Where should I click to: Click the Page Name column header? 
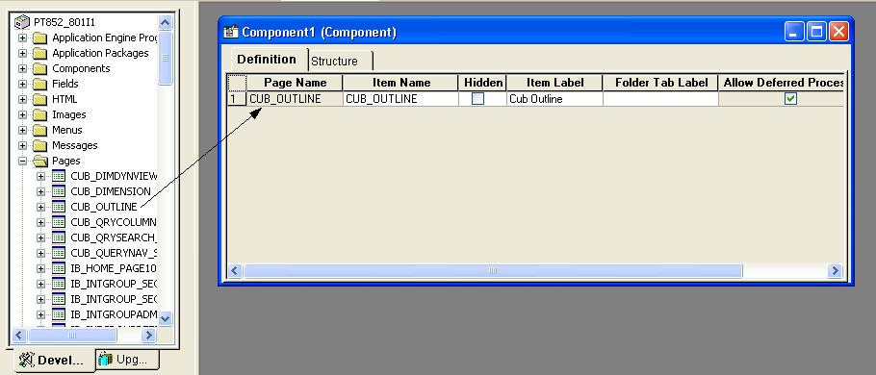point(295,83)
